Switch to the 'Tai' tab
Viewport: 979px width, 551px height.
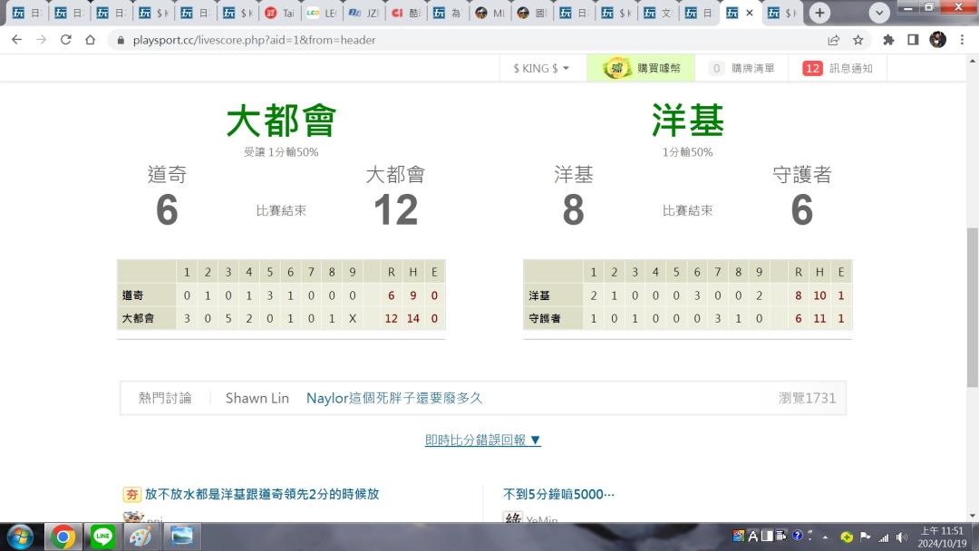tap(280, 13)
